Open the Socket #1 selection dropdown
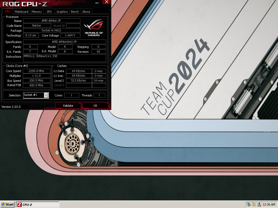Image resolution: width=278 pixels, height=208 pixels. tap(46, 95)
